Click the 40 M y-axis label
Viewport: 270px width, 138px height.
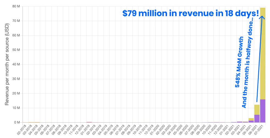click(16, 64)
